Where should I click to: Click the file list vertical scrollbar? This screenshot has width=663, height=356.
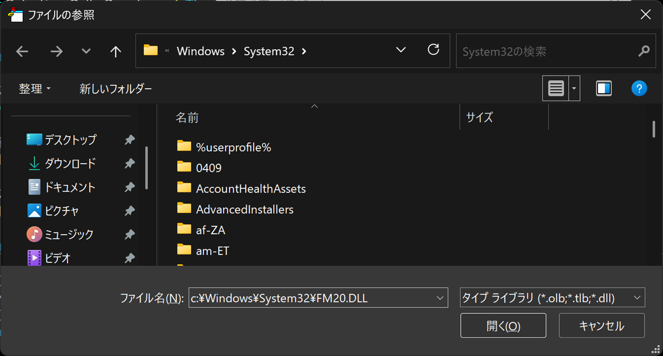pyautogui.click(x=654, y=129)
